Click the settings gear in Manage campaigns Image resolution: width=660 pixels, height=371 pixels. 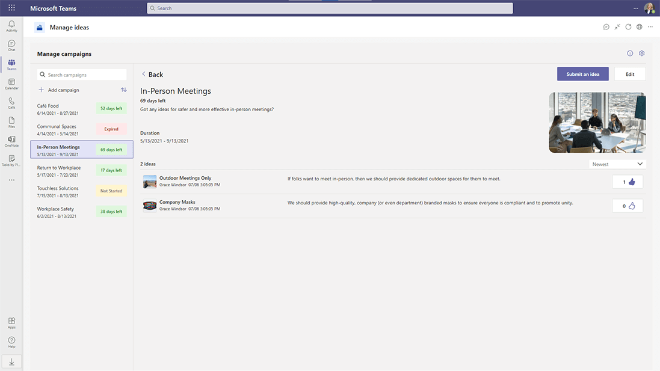pyautogui.click(x=641, y=54)
